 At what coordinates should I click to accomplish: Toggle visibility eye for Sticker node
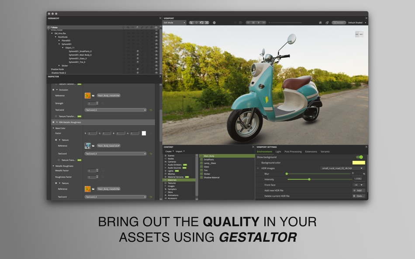coord(156,65)
